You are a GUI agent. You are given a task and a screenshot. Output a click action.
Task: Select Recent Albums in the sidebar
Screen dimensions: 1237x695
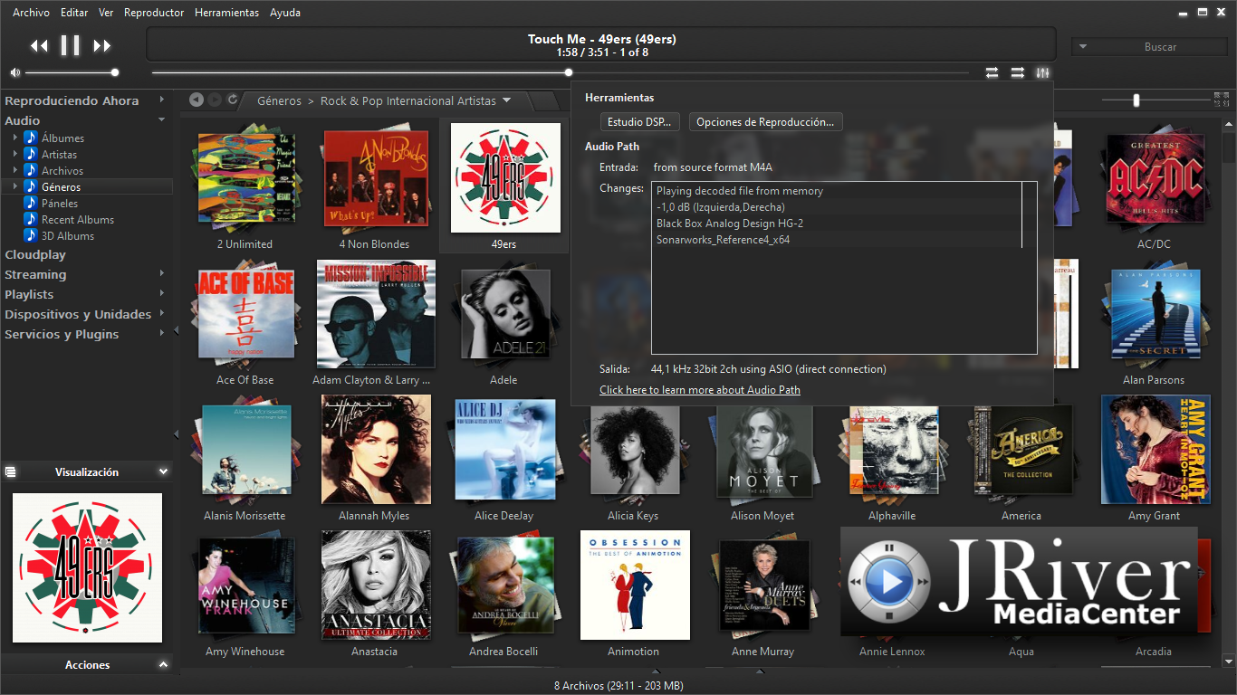78,219
